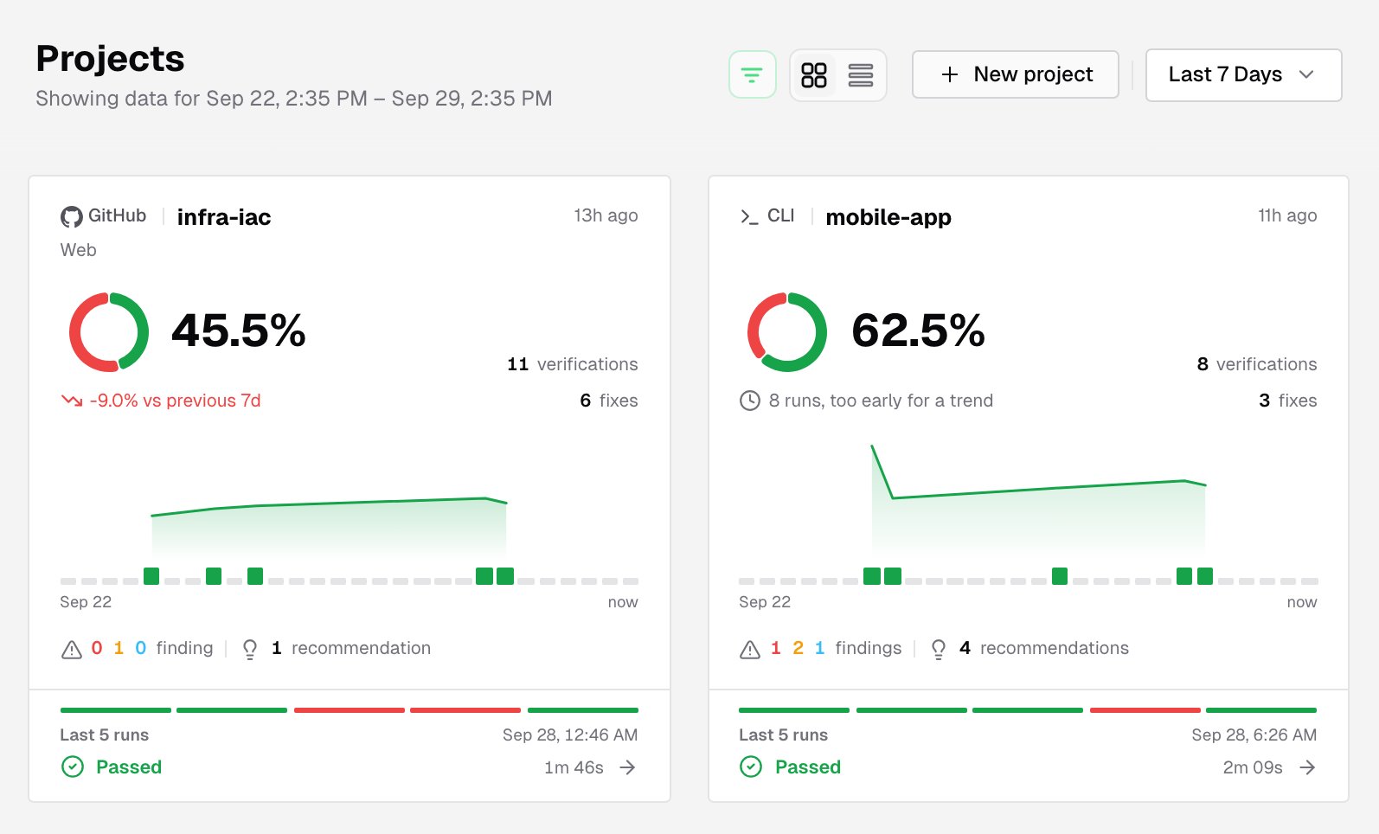1379x834 pixels.
Task: Open the mobile-app project title
Action: click(x=888, y=217)
